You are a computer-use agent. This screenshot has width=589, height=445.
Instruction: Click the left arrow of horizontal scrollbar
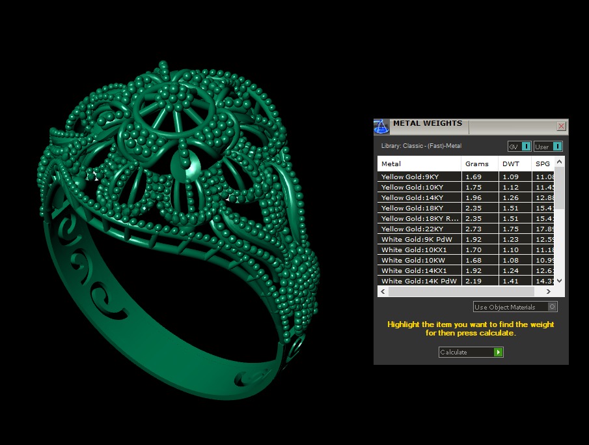pyautogui.click(x=383, y=291)
